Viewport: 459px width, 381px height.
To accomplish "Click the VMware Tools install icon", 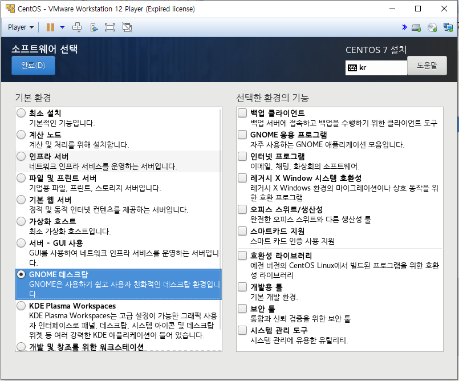I will [94, 27].
